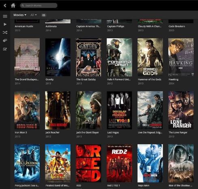The width and height of the screenshot is (198, 189).
Task: Go back with the left arrow icon
Action: [x=5, y=5]
